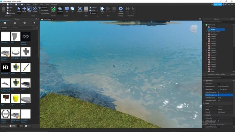The width and height of the screenshot is (235, 132).
Task: Click the view selector cube in viewport
Action: [194, 29]
